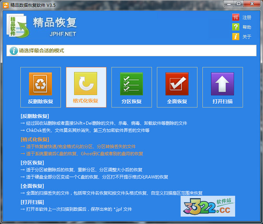Close the recovery software window

click(x=252, y=4)
